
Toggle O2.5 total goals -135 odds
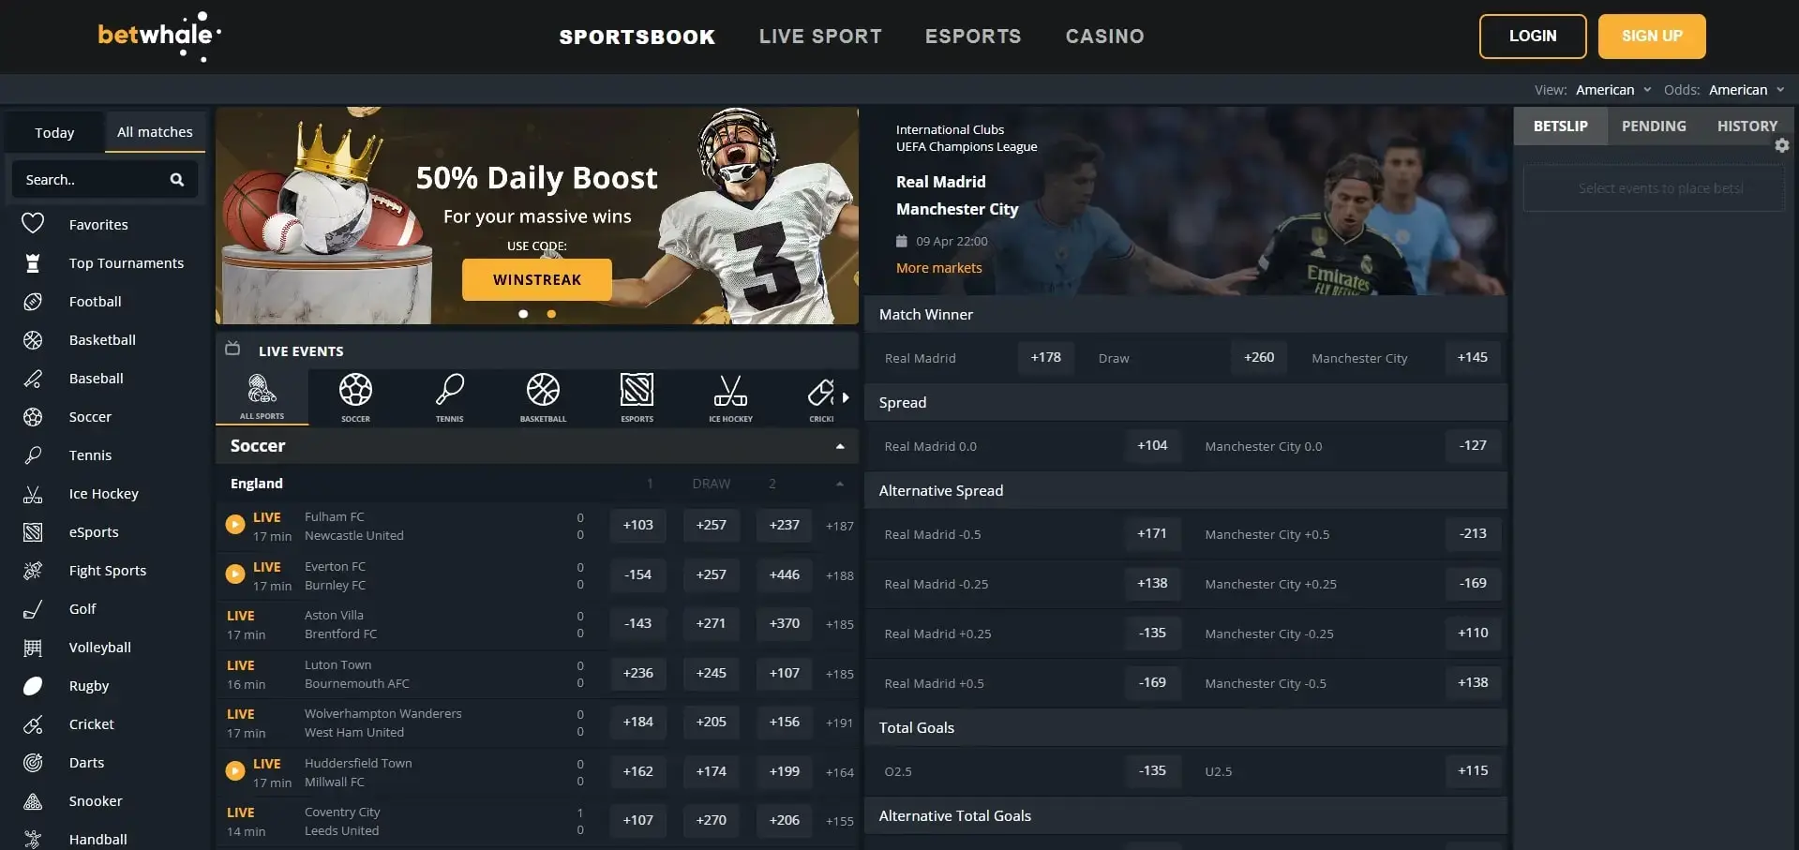1152,770
